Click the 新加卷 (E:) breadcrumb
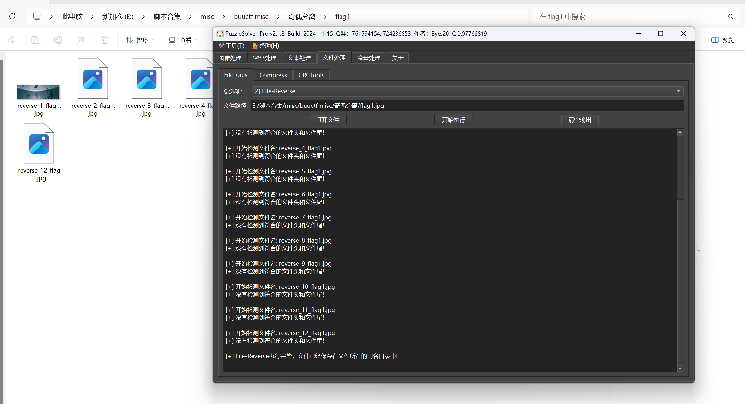The image size is (745, 404). click(118, 17)
